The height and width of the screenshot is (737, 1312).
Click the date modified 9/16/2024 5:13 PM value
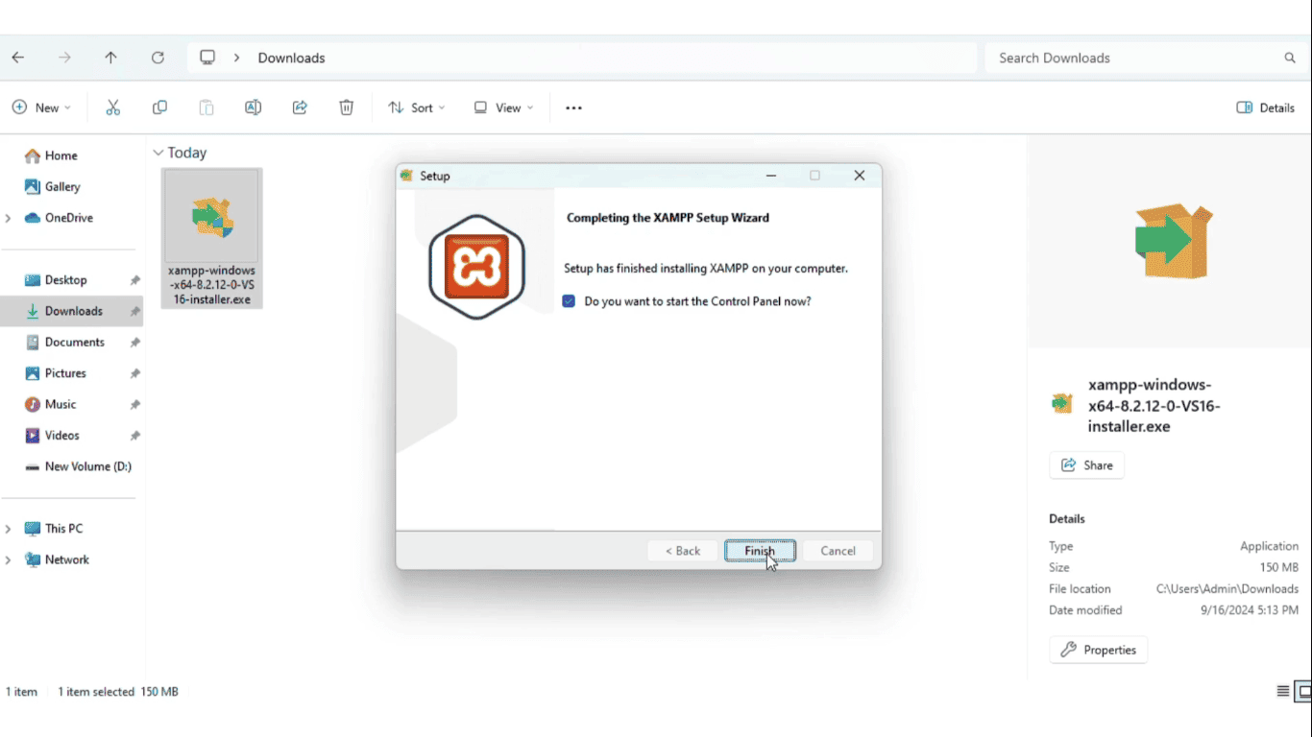(x=1250, y=610)
